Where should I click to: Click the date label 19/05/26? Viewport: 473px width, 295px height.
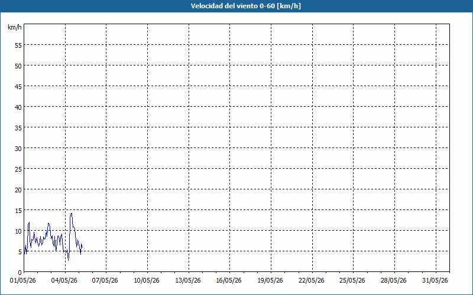coord(270,281)
